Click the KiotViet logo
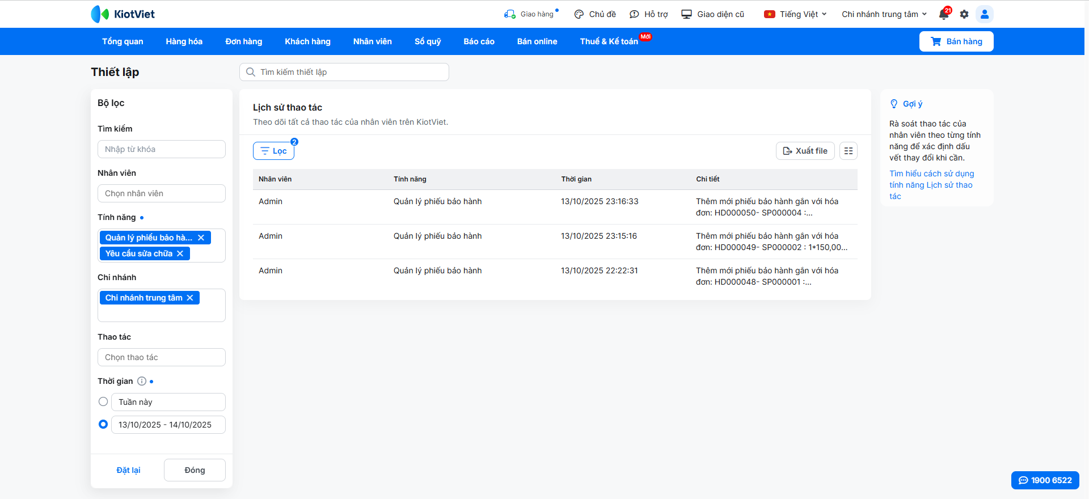 coord(123,14)
